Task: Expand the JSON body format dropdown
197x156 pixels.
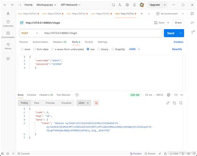Action: point(134,49)
